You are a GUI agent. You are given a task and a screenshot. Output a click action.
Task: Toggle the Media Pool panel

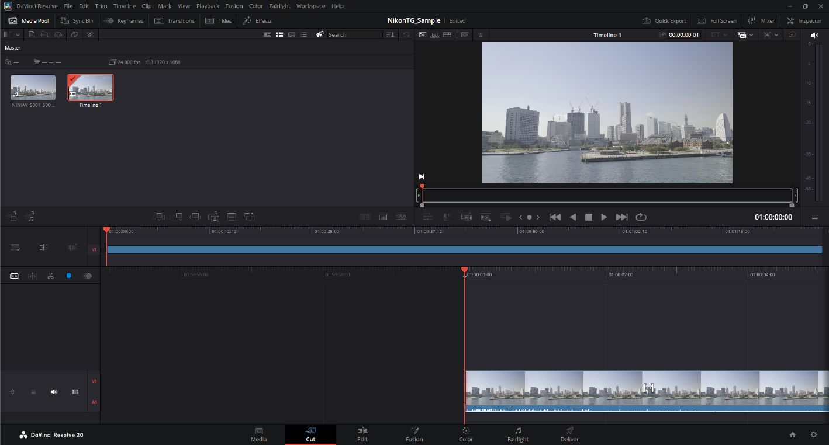(29, 21)
